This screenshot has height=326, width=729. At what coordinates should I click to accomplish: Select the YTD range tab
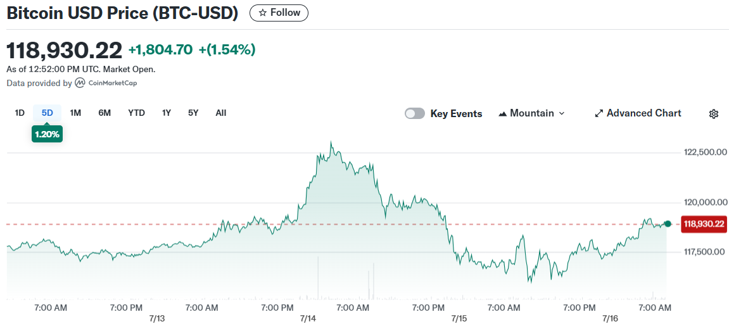click(137, 113)
